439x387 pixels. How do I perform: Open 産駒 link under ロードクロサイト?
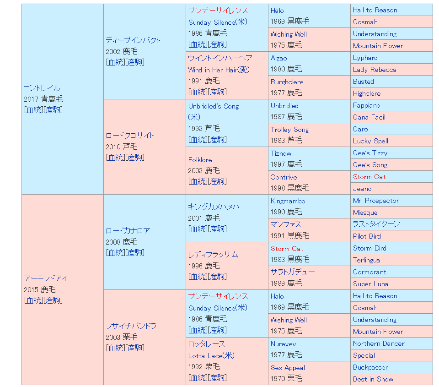pos(135,158)
